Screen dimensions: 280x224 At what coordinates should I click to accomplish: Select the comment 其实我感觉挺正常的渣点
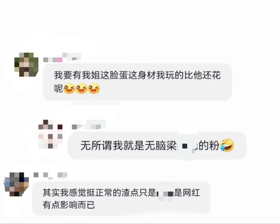121,198
